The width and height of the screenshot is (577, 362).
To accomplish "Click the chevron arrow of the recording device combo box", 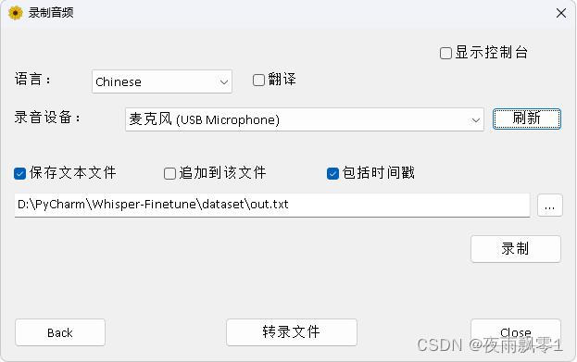I will (475, 120).
